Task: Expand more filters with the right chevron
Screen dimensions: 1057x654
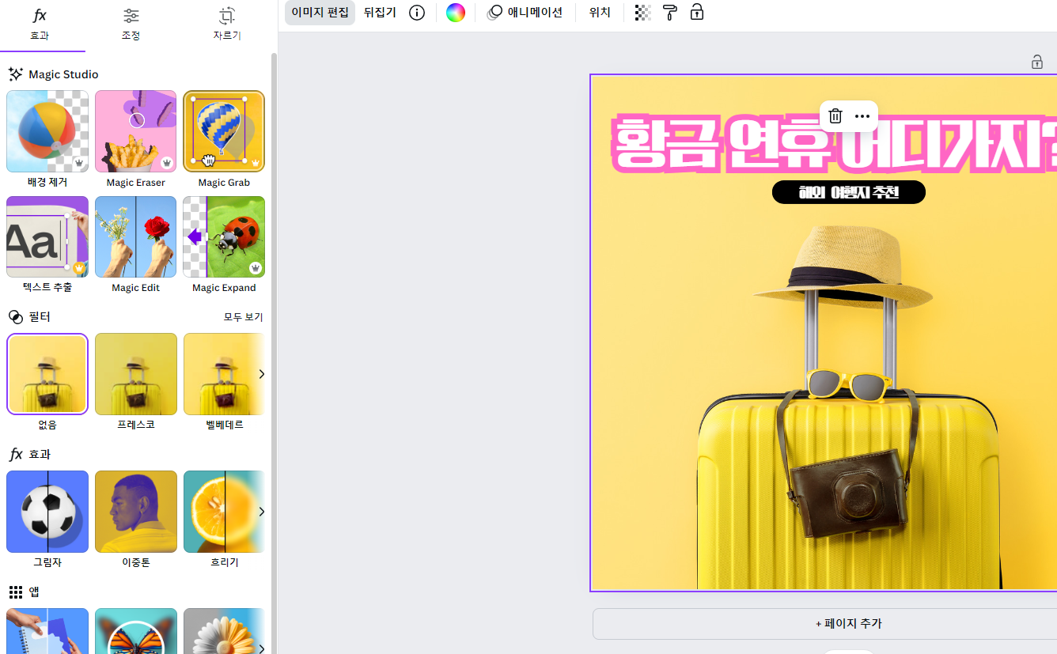Action: pos(262,374)
